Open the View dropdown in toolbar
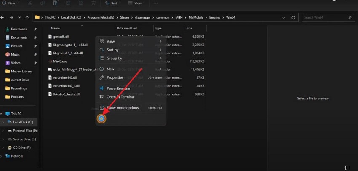Screen dimensions: 358x171 [x=136, y=3]
